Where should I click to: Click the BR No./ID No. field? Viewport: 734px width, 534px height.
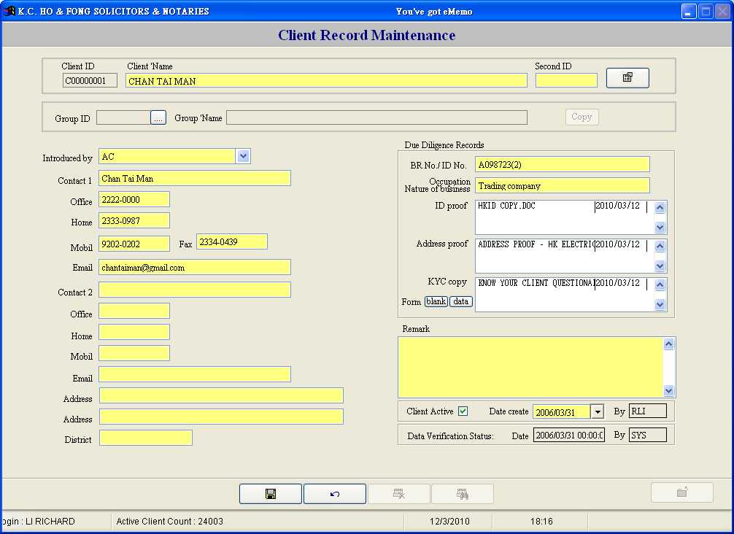562,165
